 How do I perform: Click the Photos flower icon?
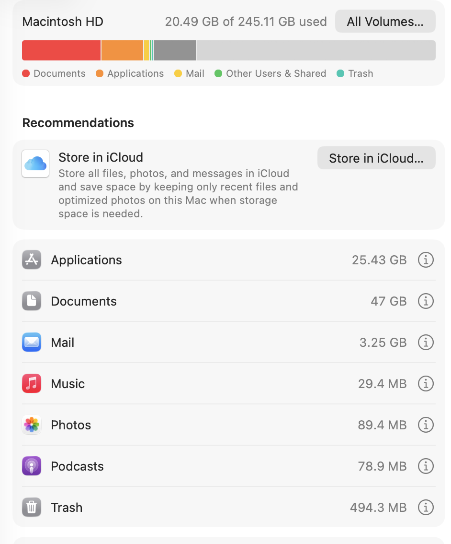pos(32,425)
